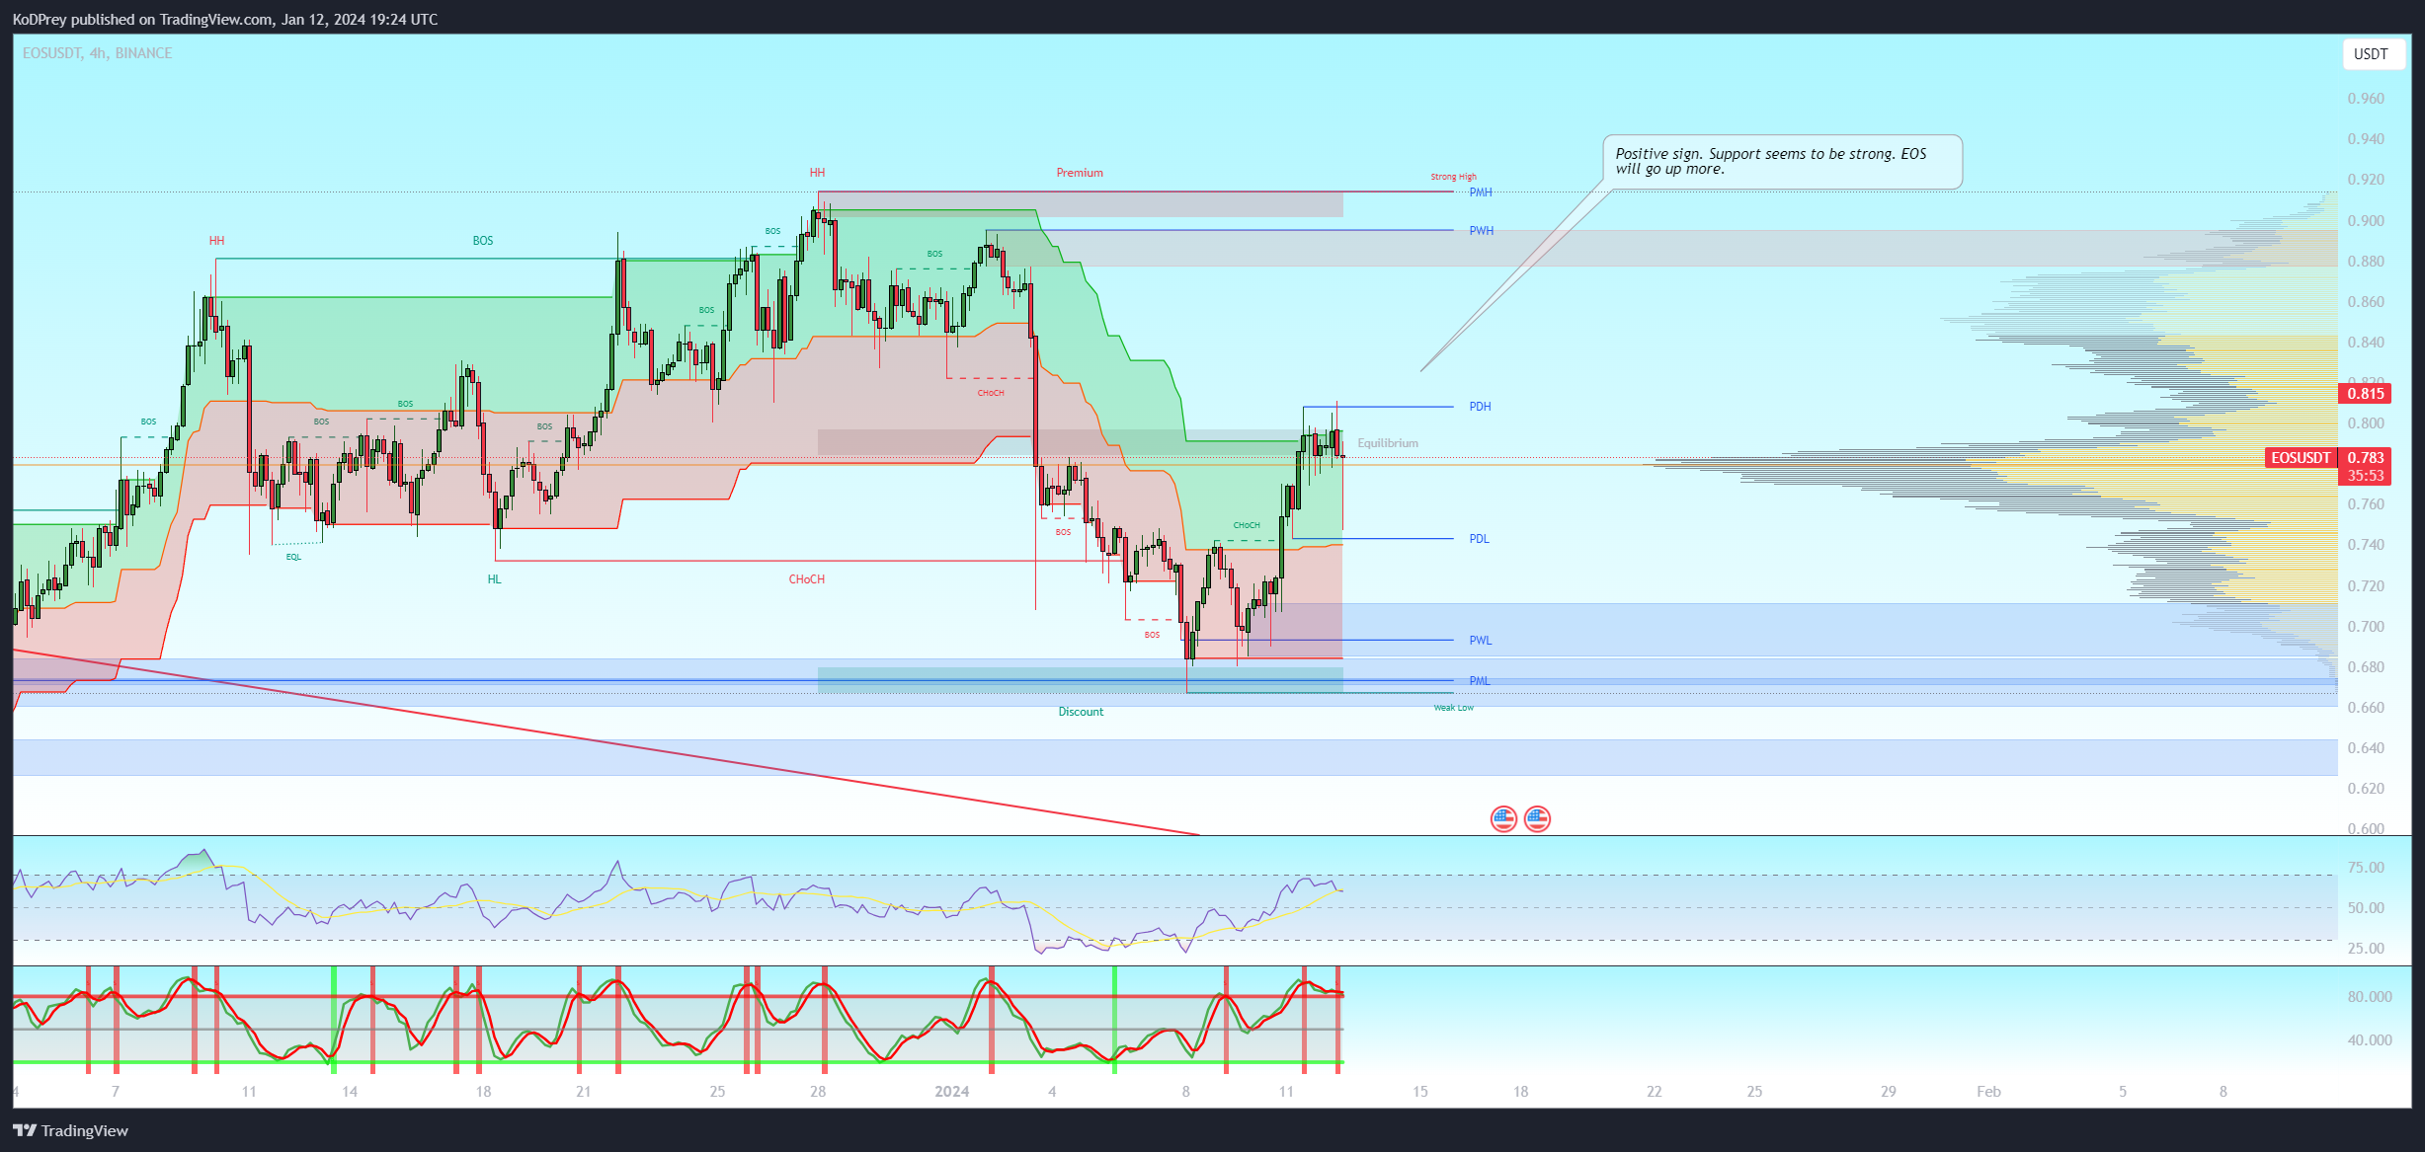2425x1152 pixels.
Task: Click the Weak Low label
Action: click(1453, 708)
